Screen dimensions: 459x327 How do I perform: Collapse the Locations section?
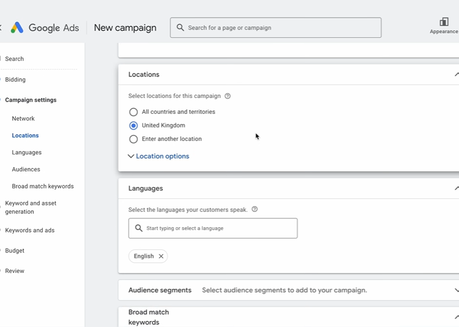455,75
